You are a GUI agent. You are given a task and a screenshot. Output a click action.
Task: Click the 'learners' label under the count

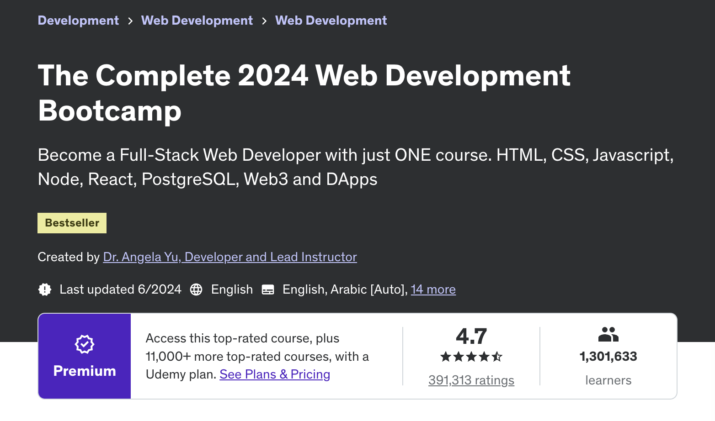(x=608, y=380)
